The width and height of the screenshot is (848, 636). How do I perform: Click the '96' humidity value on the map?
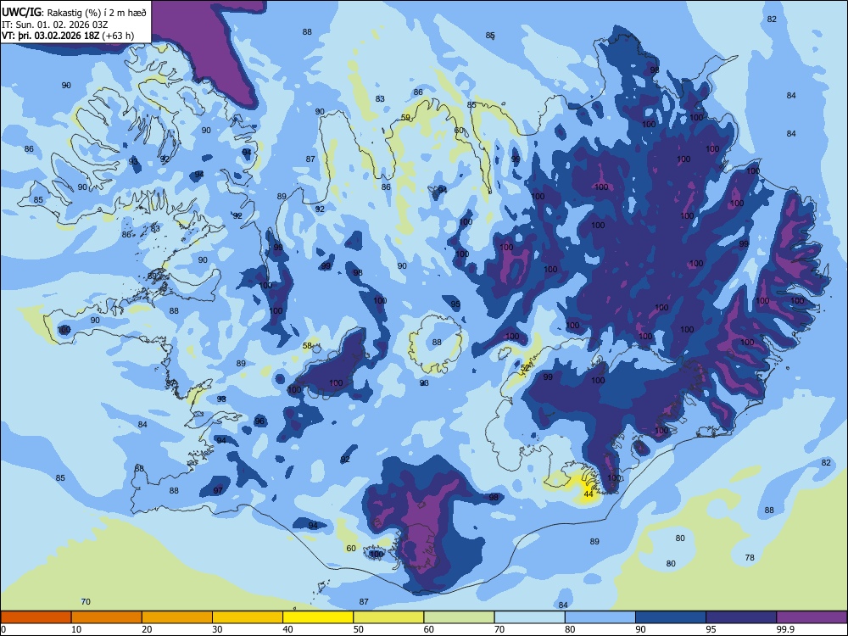tap(259, 421)
